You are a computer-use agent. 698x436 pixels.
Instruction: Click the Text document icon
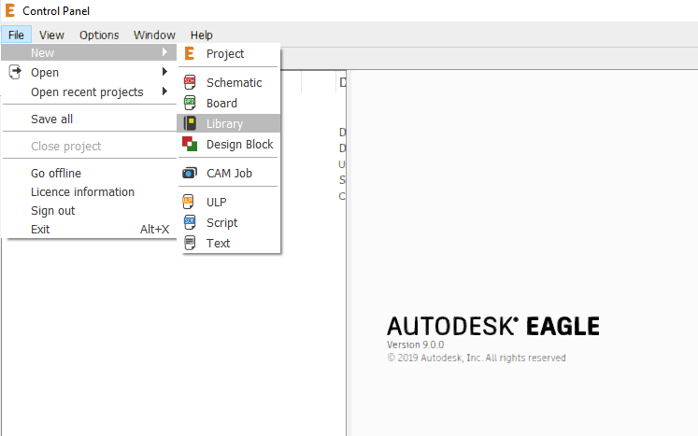tap(189, 243)
